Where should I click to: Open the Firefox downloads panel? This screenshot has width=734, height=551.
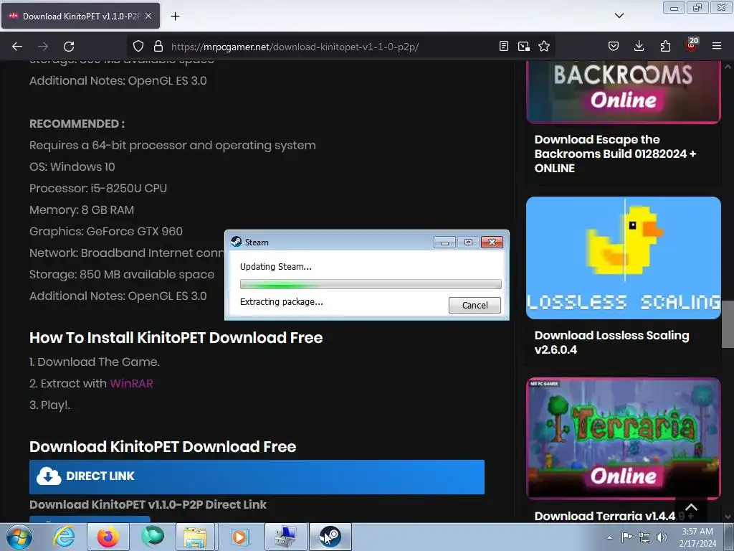click(639, 47)
